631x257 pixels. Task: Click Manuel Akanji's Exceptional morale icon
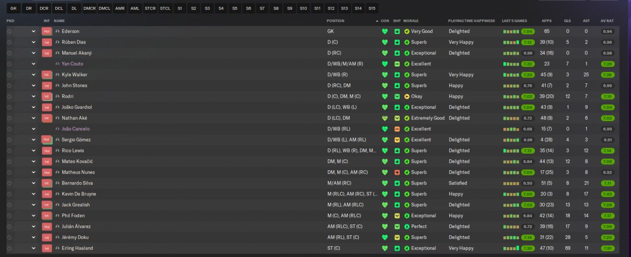pos(407,53)
